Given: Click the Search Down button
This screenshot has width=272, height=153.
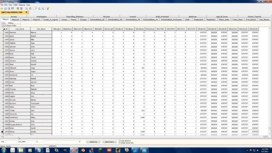Looking at the screenshot, I should (110, 142).
